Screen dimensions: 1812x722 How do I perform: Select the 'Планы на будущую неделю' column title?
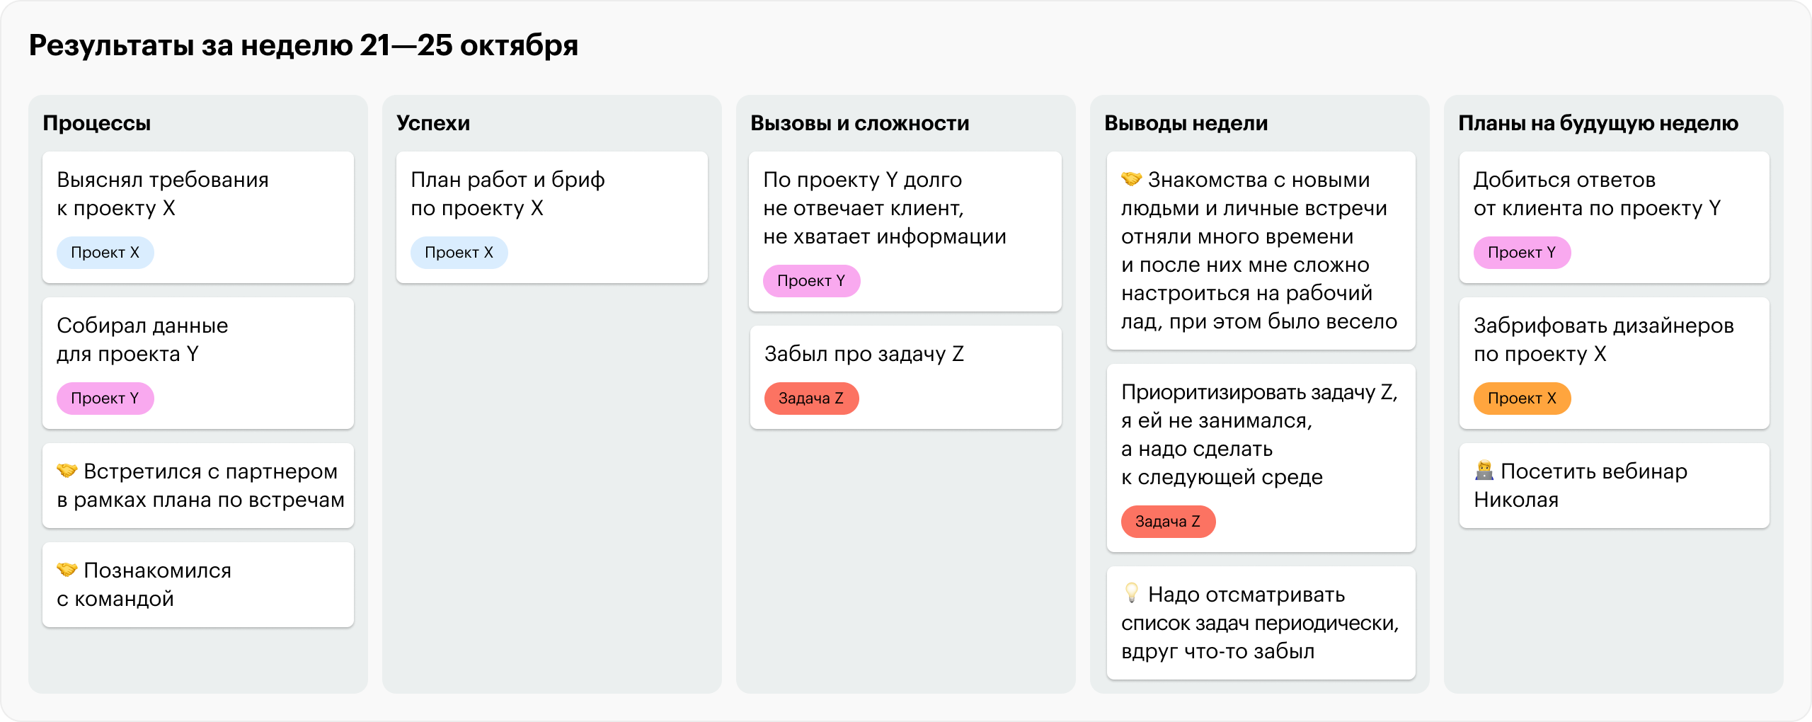1598,123
